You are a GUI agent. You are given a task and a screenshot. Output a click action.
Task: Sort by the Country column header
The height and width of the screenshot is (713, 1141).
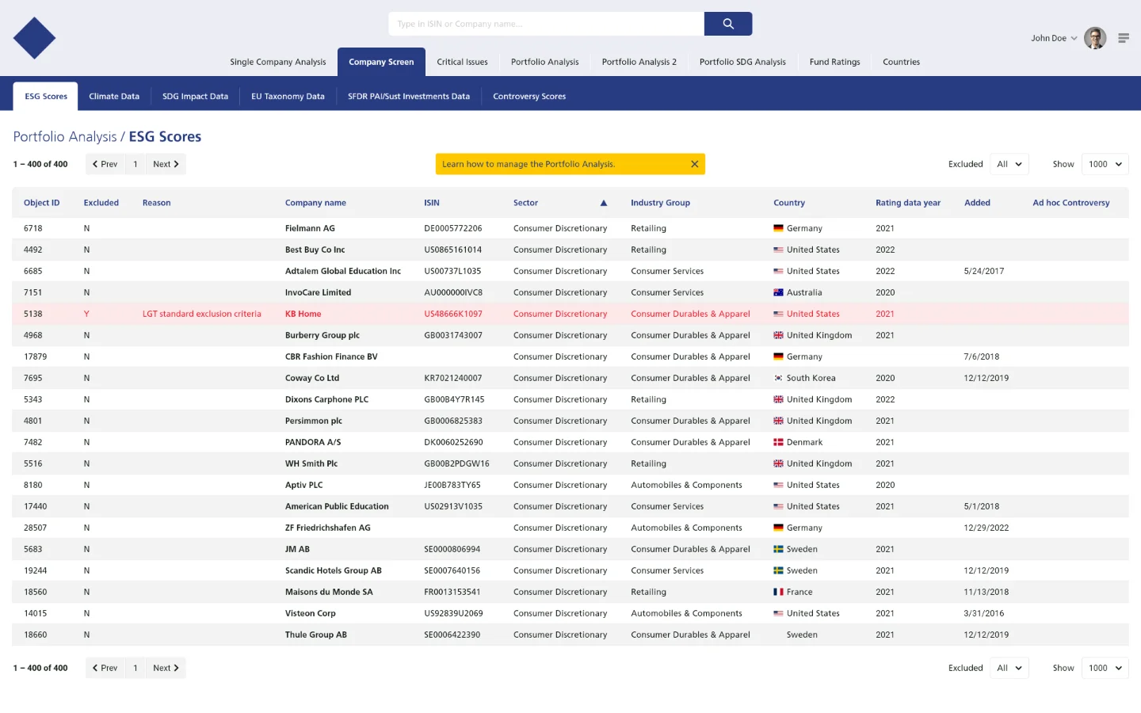[x=789, y=203]
